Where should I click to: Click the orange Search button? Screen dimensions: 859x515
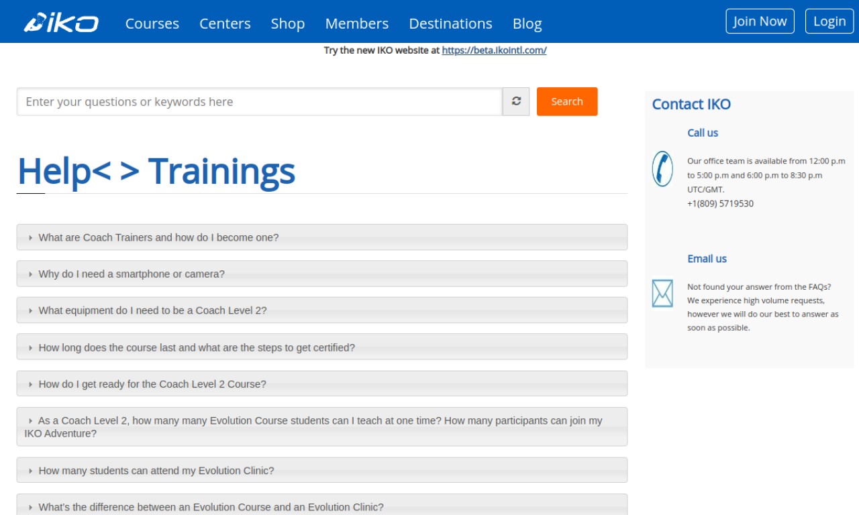tap(567, 101)
